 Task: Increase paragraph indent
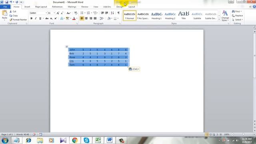pyautogui.click(x=107, y=13)
